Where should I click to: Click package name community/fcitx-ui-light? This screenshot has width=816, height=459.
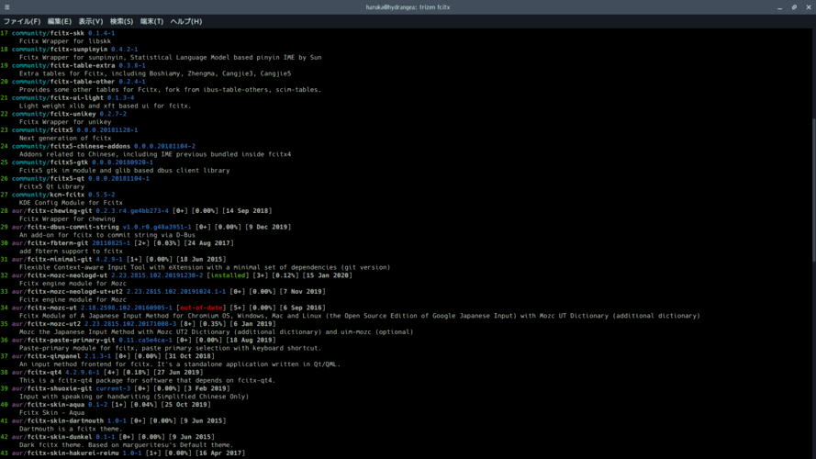click(x=58, y=98)
